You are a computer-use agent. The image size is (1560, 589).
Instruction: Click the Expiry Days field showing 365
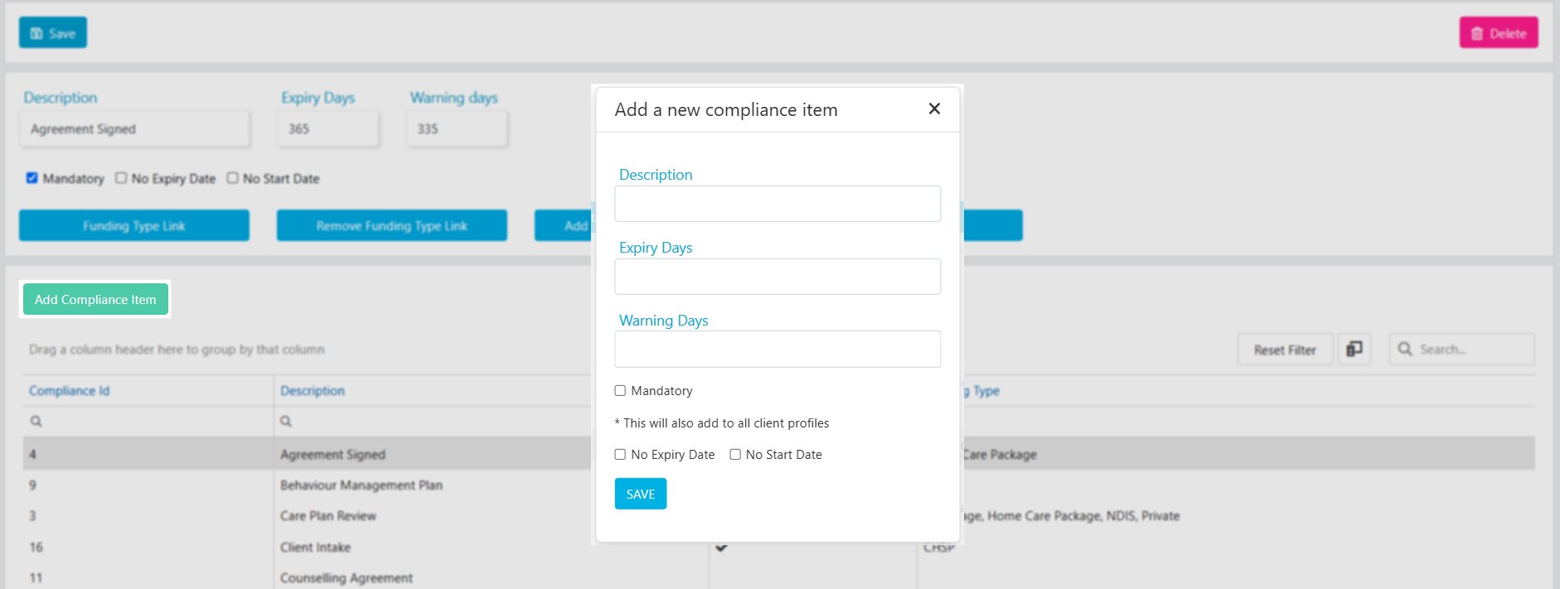coord(328,129)
